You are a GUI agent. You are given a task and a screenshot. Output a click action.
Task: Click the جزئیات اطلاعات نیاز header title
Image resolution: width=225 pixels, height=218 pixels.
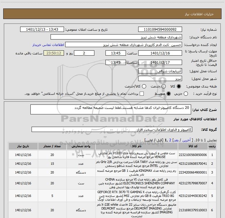click(x=199, y=14)
